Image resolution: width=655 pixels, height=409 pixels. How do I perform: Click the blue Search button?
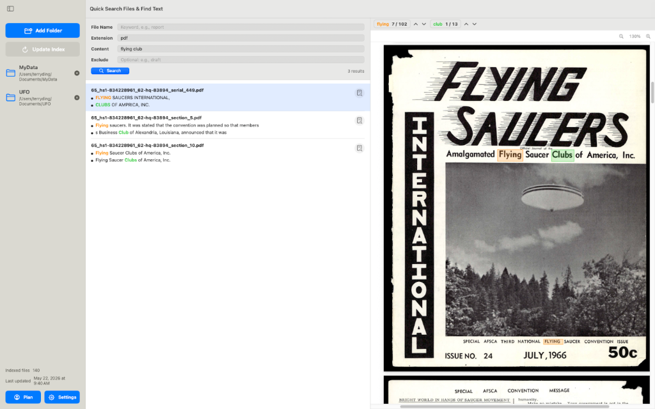click(110, 71)
